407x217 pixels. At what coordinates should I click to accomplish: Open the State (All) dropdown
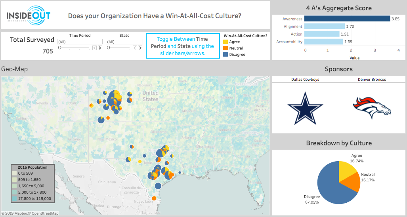pos(124,42)
